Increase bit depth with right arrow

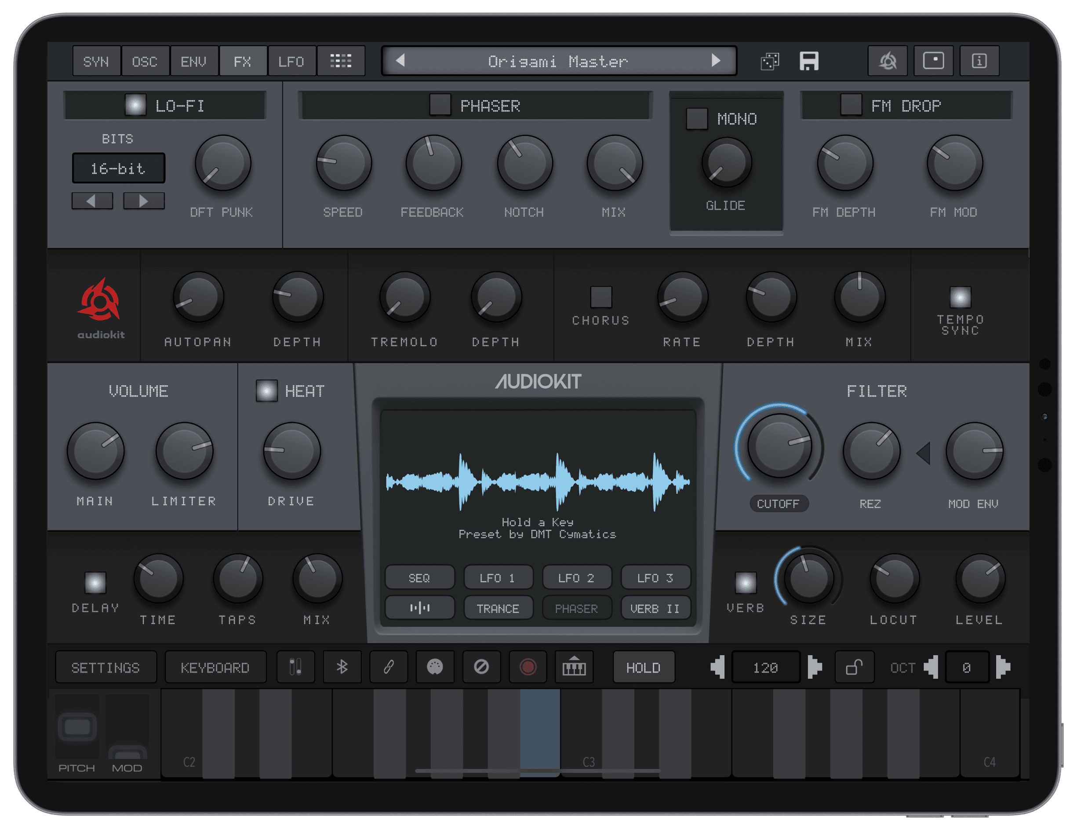point(143,201)
